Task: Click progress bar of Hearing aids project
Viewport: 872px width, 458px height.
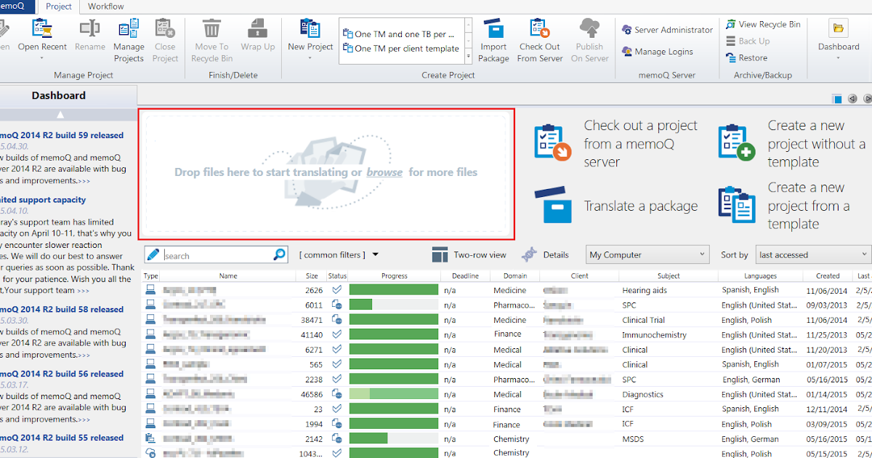Action: (x=394, y=290)
